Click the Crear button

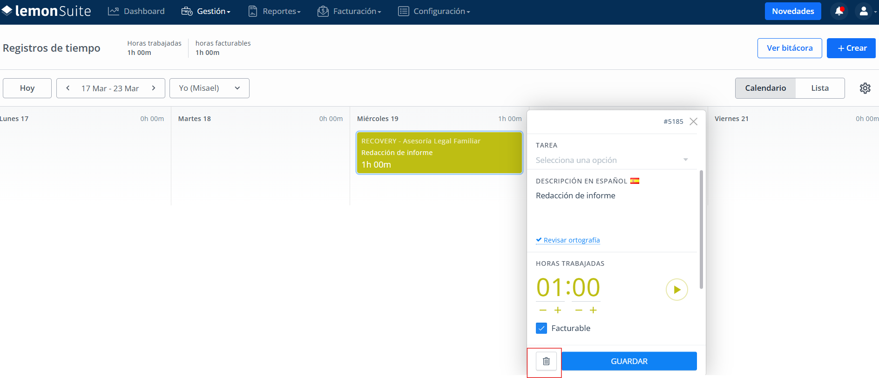point(851,48)
